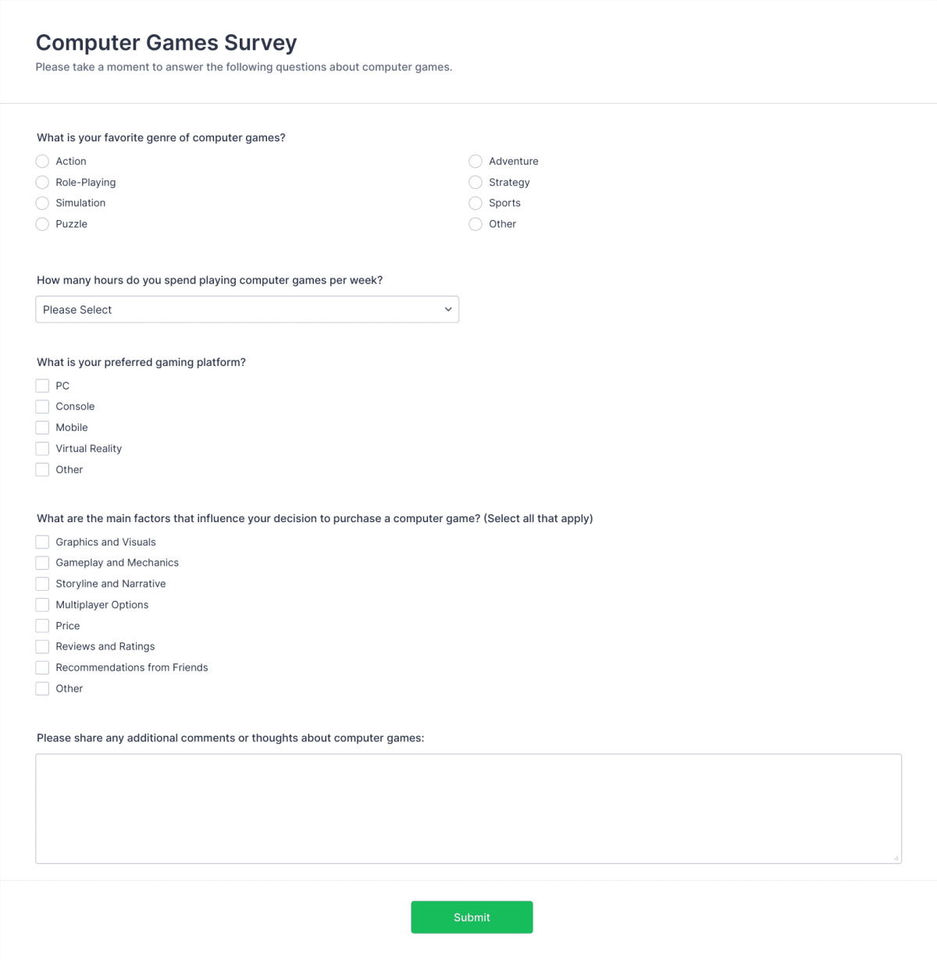The image size is (937, 960).
Task: Check the PC platform checkbox
Action: click(42, 386)
